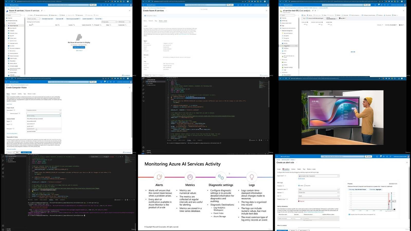Open Source Control in middle VS Code activity bar
The image size is (411, 231).
143,86
